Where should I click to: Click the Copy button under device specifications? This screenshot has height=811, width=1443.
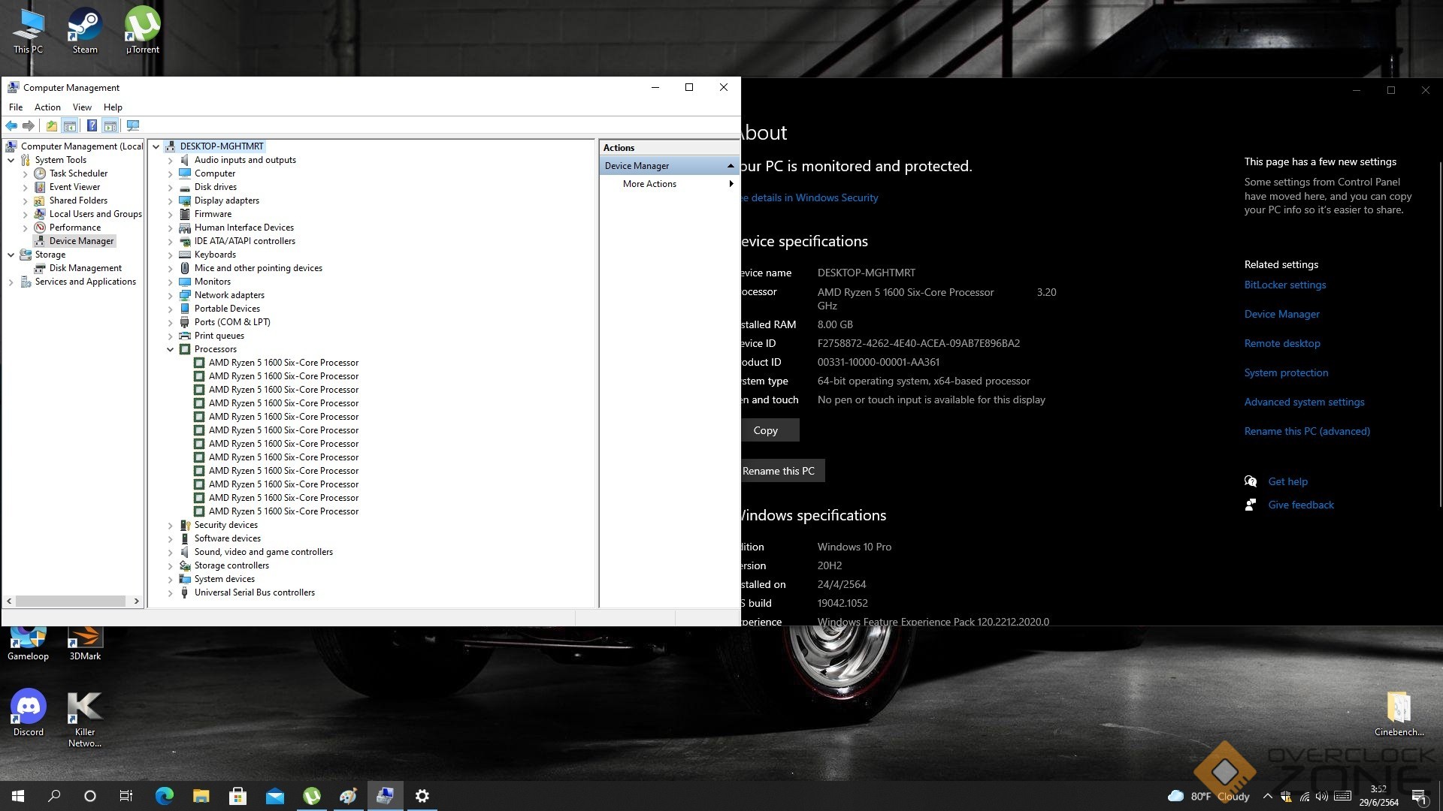pos(766,430)
